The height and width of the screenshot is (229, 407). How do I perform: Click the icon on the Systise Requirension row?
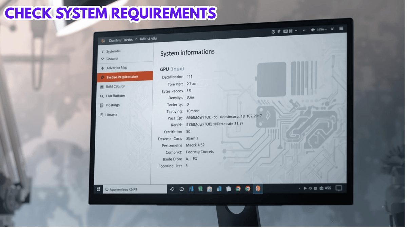pyautogui.click(x=102, y=78)
